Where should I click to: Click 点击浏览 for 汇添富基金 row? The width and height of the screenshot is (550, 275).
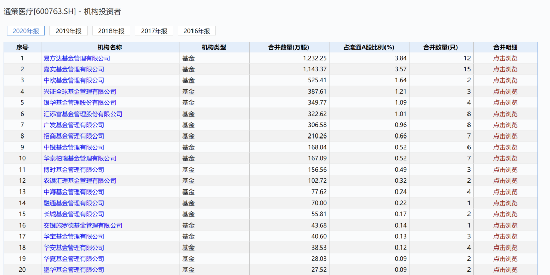pyautogui.click(x=506, y=114)
